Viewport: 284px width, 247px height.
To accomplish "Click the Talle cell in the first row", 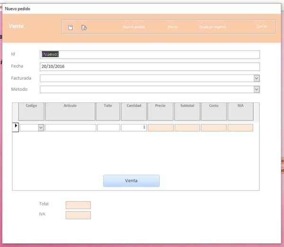I will (x=108, y=128).
